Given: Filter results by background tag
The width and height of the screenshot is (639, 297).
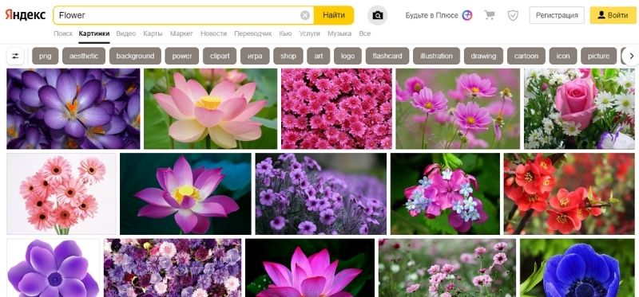Looking at the screenshot, I should pyautogui.click(x=135, y=56).
